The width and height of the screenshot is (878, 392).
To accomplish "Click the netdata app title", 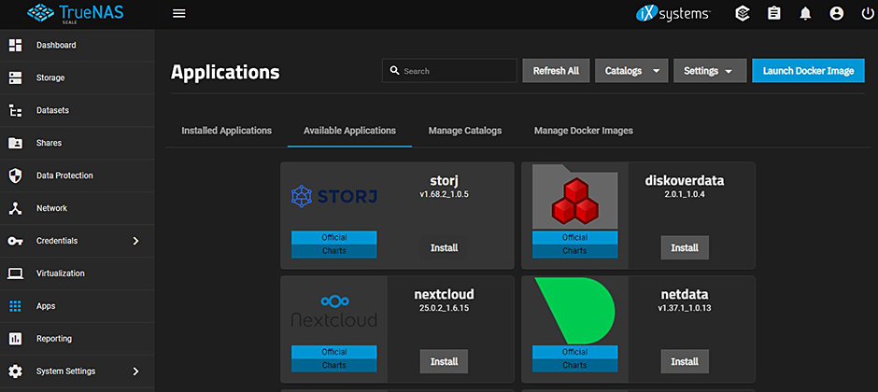I will coord(685,294).
